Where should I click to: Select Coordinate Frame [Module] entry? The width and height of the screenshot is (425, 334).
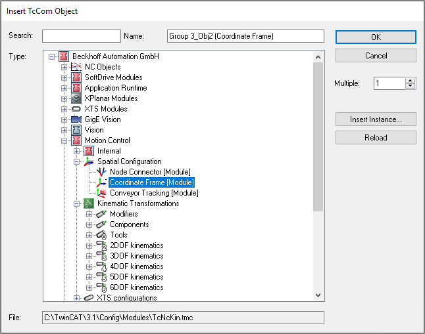pyautogui.click(x=152, y=182)
